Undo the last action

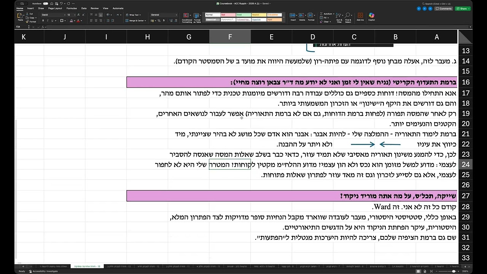pyautogui.click(x=62, y=3)
